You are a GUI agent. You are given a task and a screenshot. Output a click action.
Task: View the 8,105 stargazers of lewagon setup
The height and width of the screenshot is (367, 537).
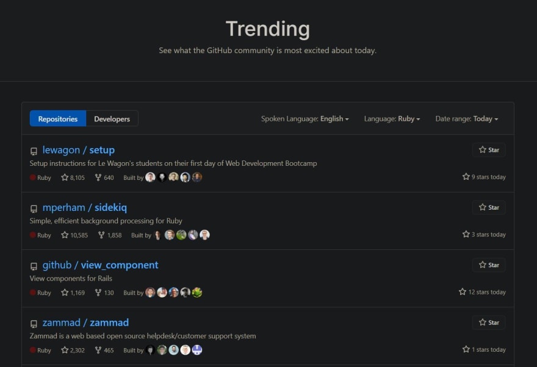pos(73,177)
